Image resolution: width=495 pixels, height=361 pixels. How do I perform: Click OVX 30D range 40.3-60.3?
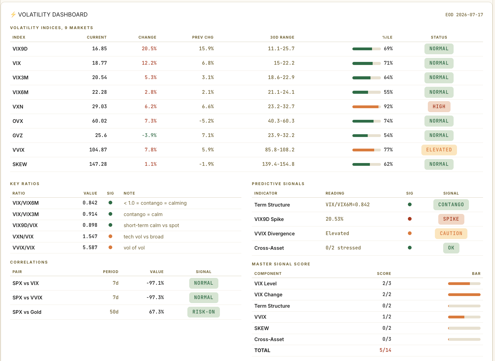[x=281, y=121]
